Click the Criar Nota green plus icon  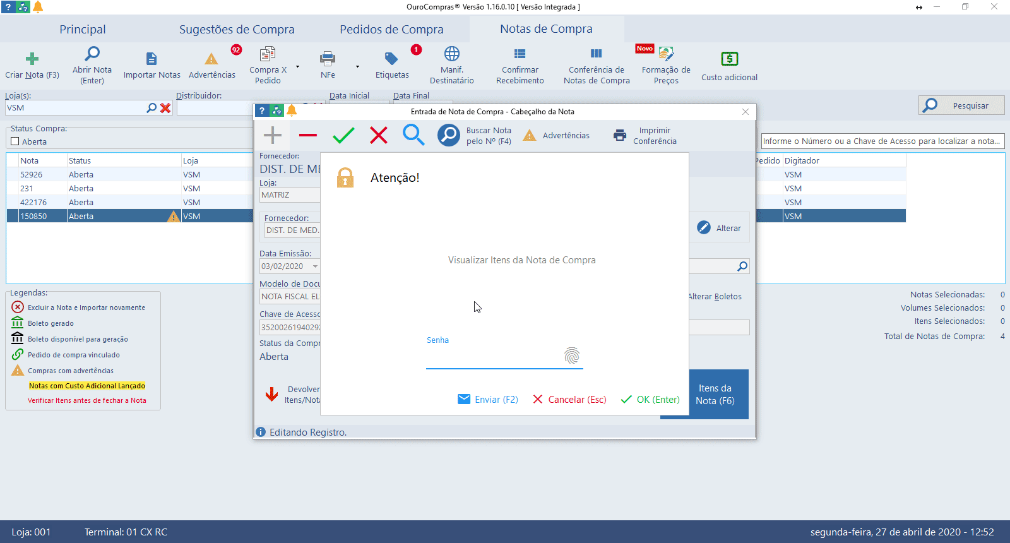click(32, 59)
